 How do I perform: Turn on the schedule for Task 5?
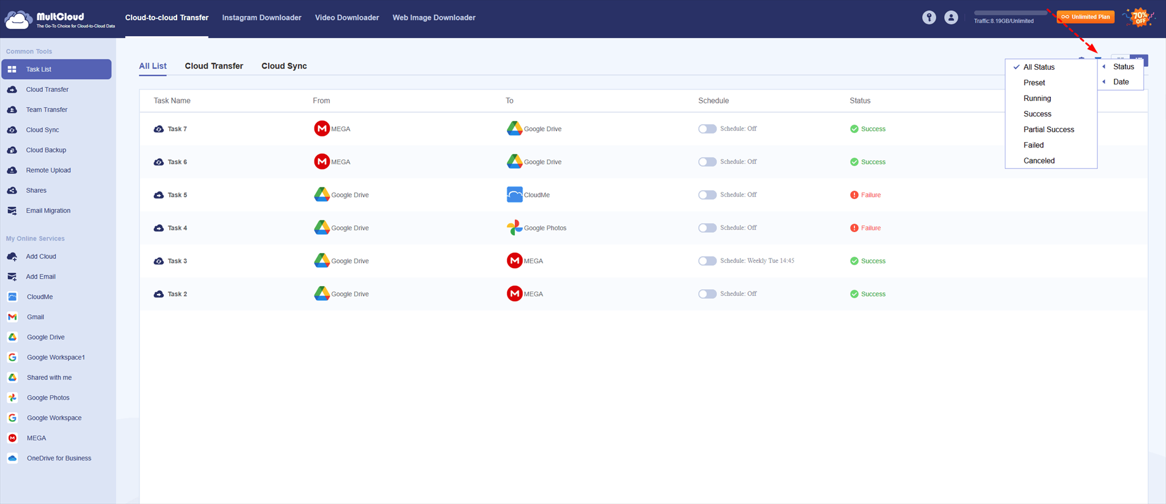click(x=707, y=195)
